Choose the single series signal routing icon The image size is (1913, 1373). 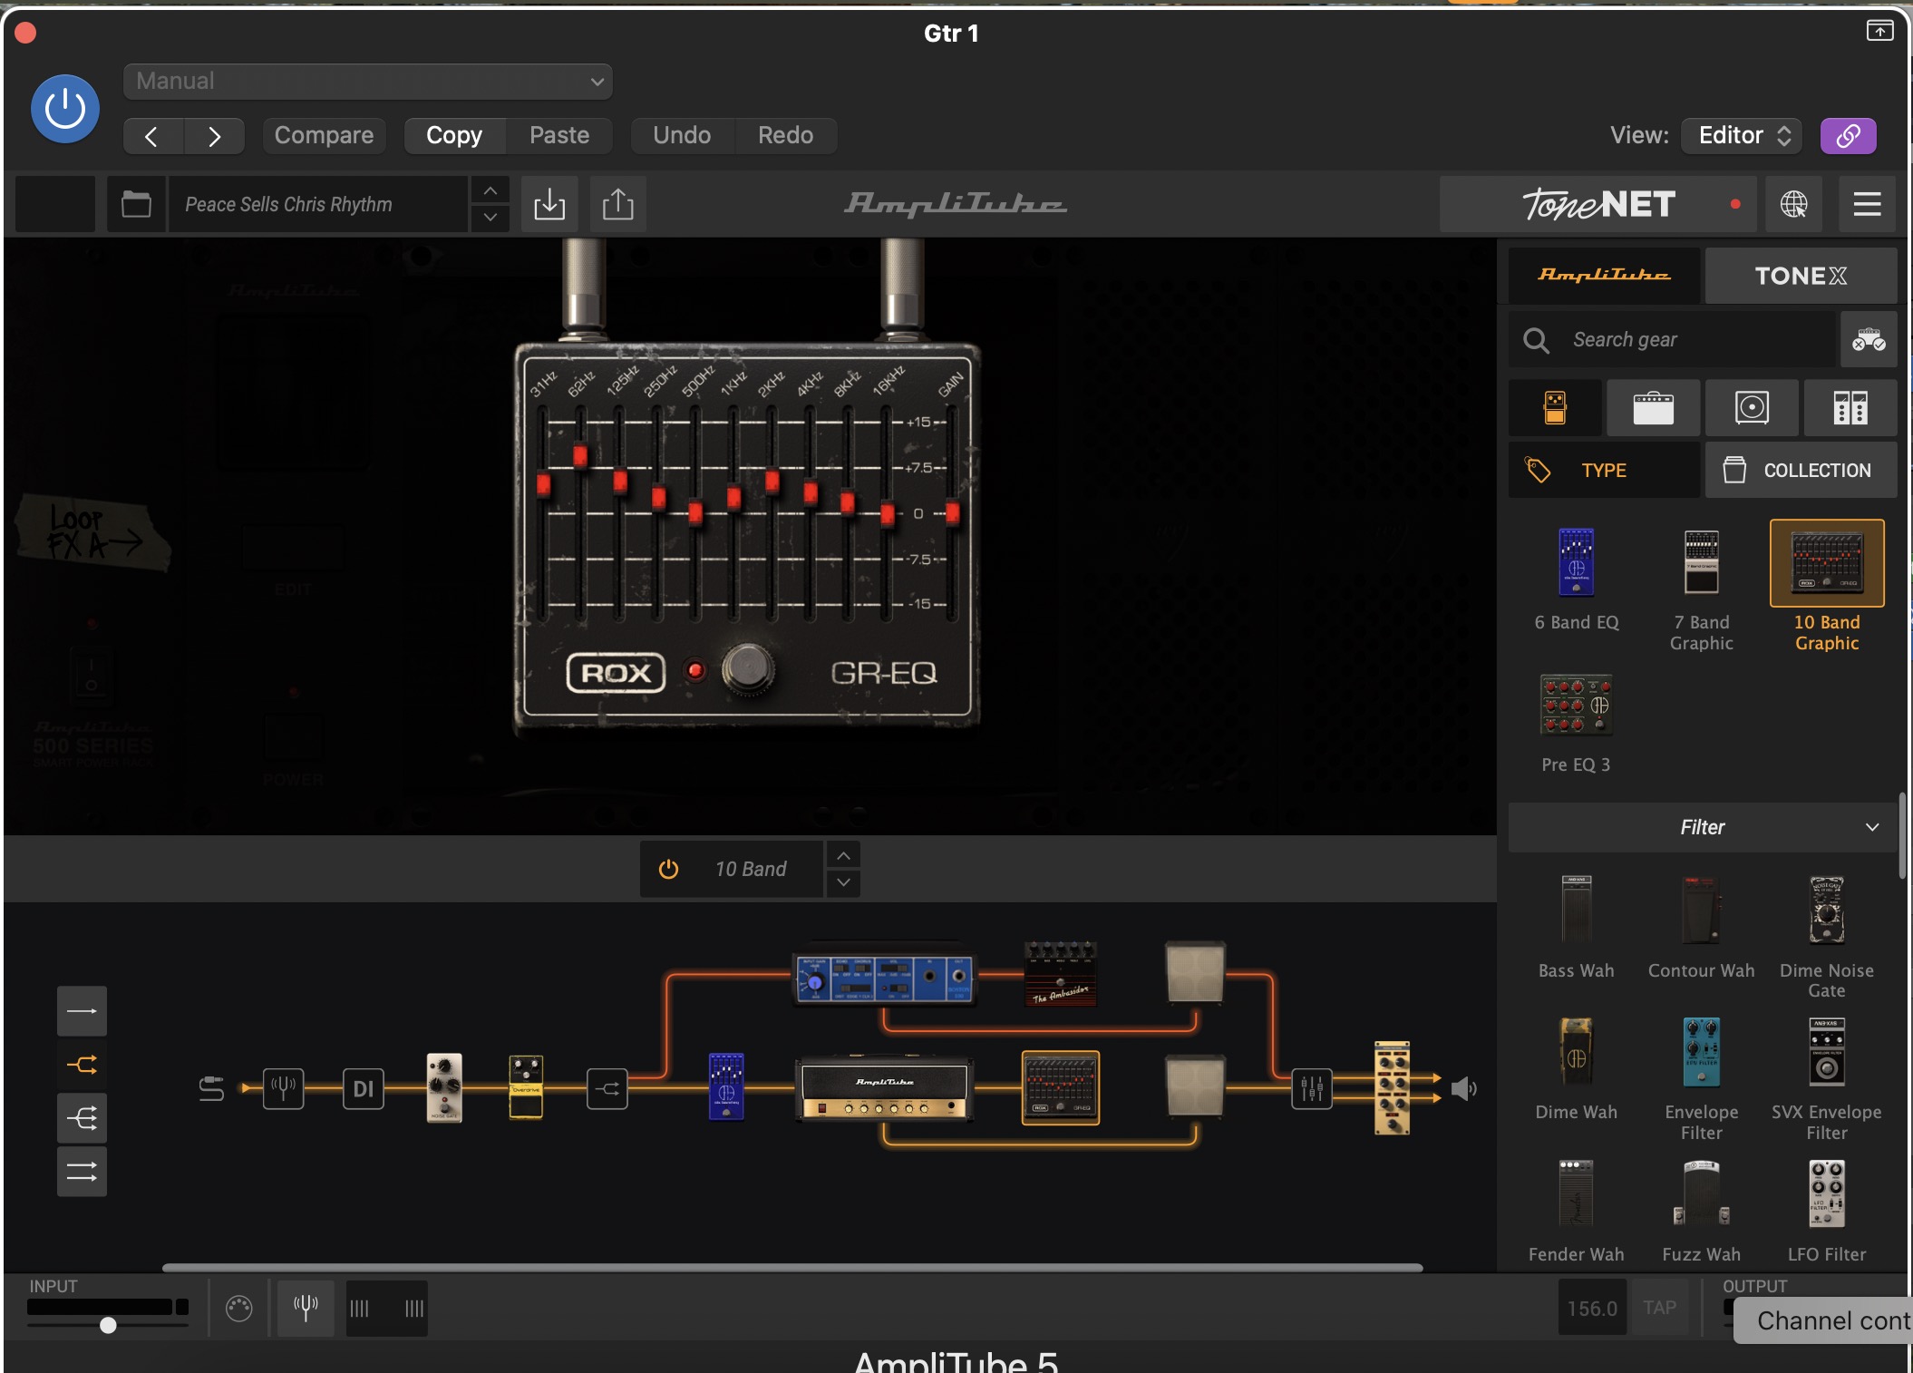(x=82, y=1011)
